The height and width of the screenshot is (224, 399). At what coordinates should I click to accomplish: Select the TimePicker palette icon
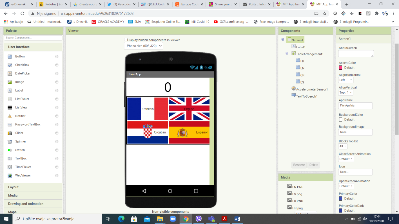click(x=10, y=167)
